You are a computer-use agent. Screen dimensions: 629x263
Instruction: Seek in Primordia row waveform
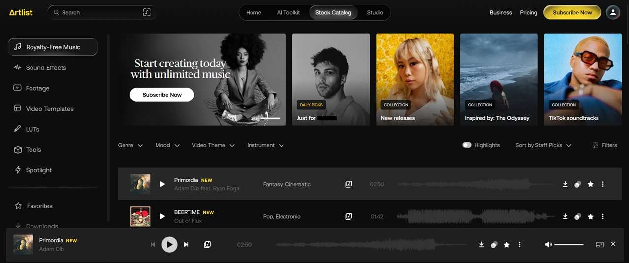coord(476,184)
